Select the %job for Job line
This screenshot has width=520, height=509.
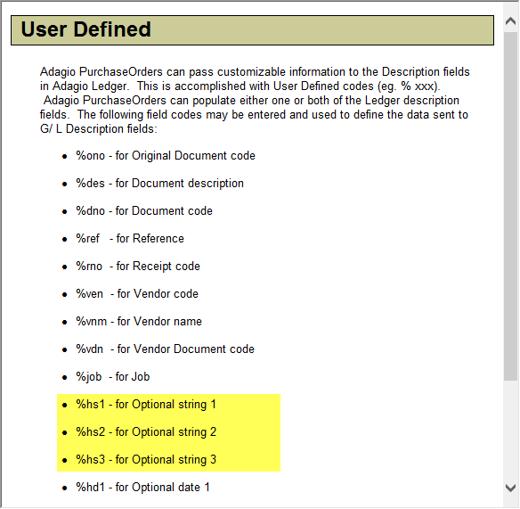(x=113, y=376)
